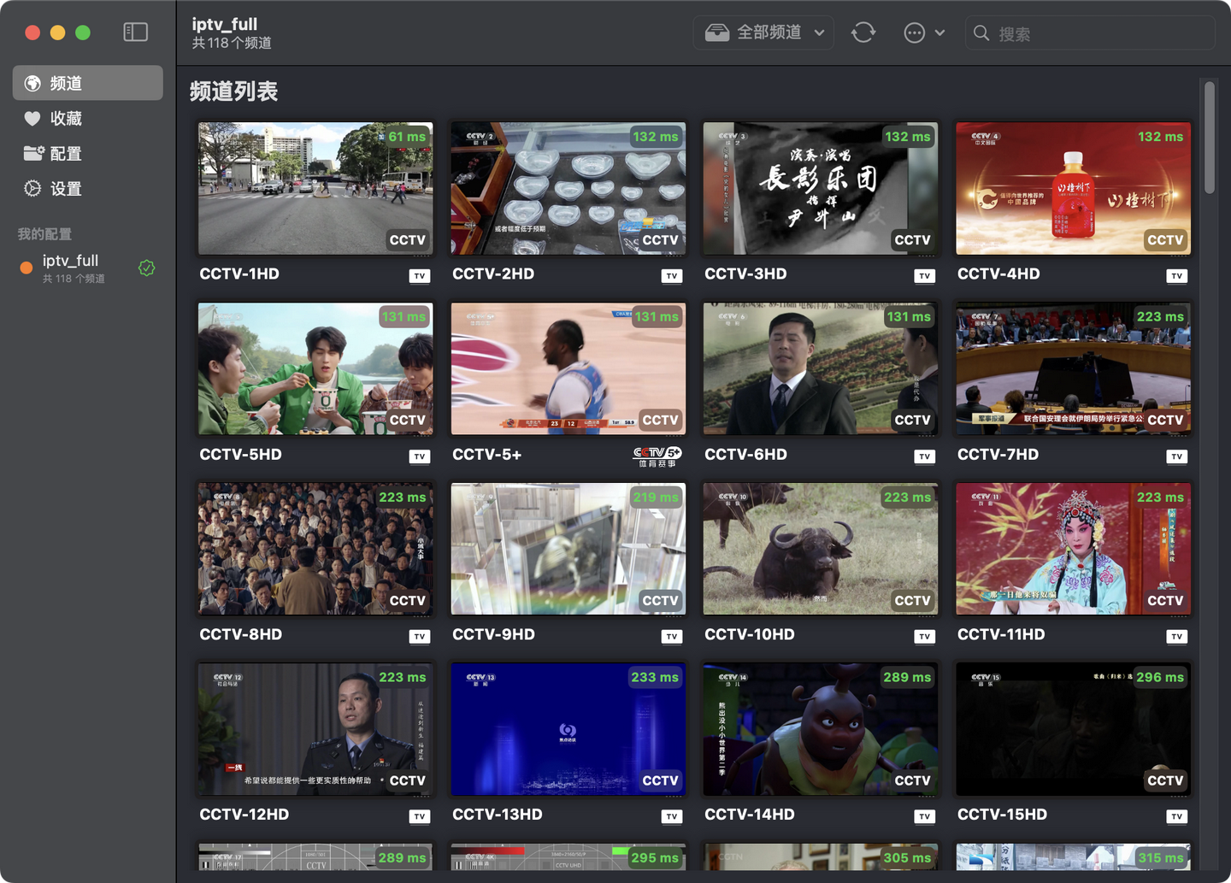1231x883 pixels.
Task: Click the CCTV5+ logo beside CCTV-5+
Action: coord(657,456)
